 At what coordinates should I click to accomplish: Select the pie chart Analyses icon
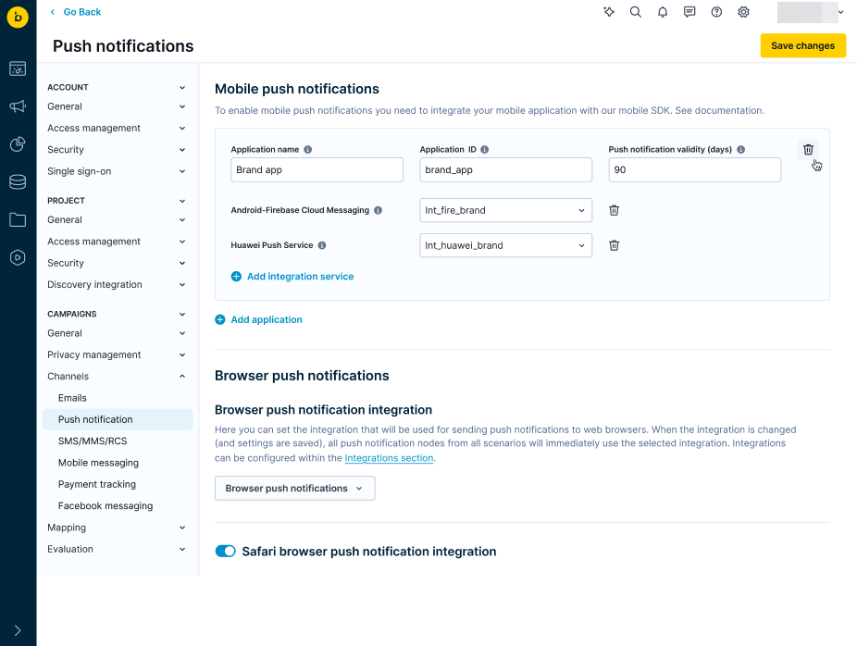tap(17, 144)
